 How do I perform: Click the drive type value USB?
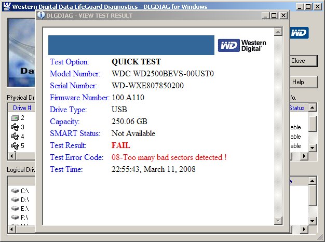pos(119,110)
